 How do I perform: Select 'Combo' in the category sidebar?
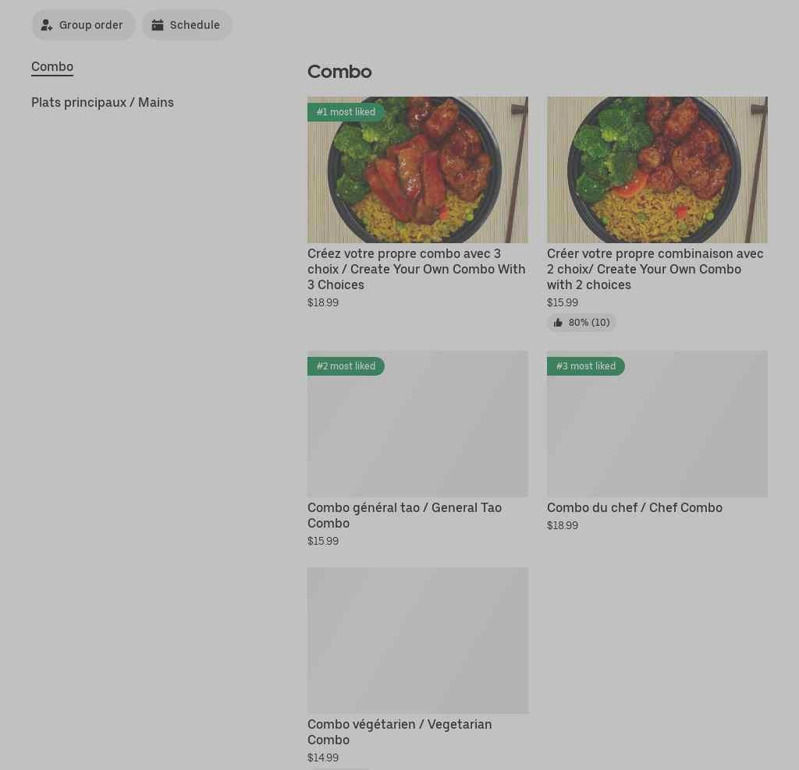51,66
